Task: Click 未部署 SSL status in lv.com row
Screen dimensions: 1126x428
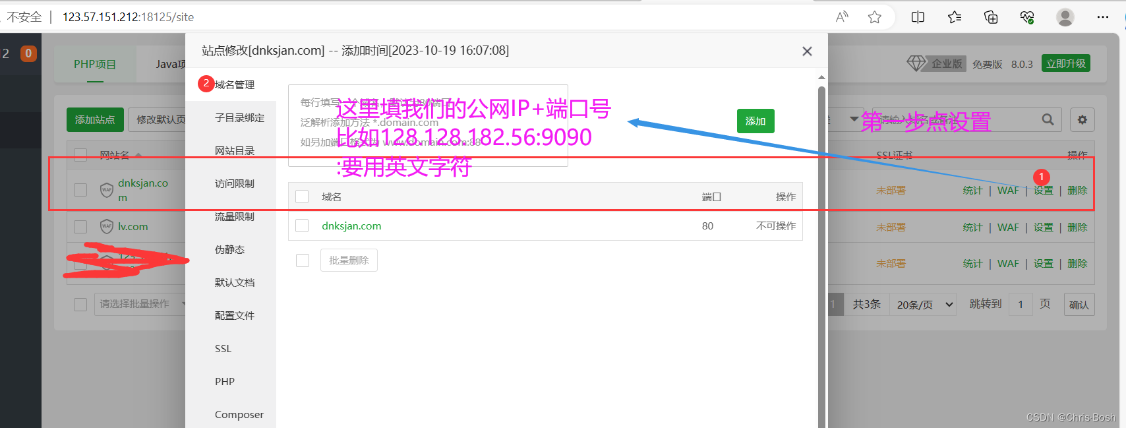Action: click(x=891, y=227)
